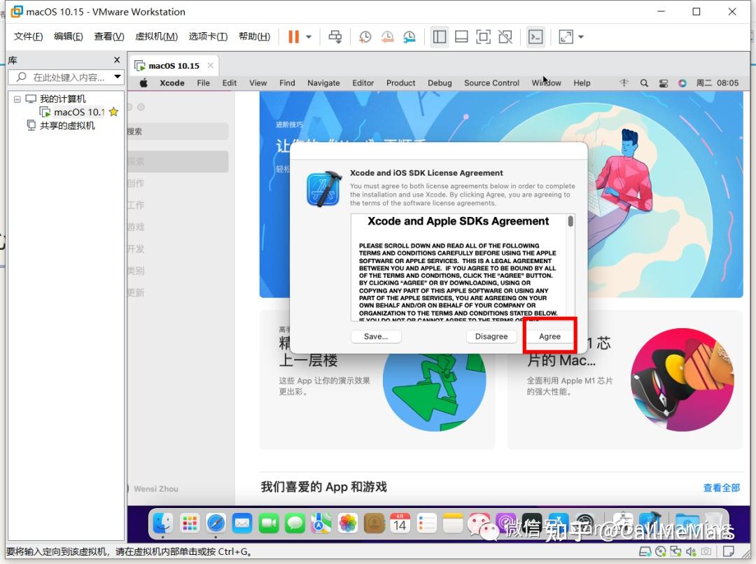Screen dimensions: 756x564
Task: Open the Edit menu in Xcode
Action: click(229, 83)
